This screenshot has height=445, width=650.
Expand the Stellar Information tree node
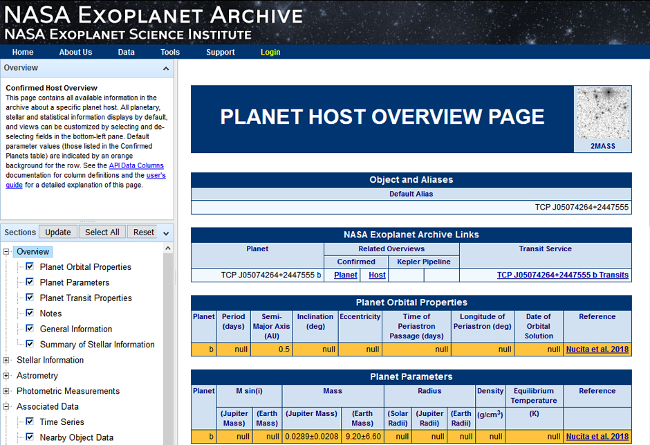pos(6,360)
